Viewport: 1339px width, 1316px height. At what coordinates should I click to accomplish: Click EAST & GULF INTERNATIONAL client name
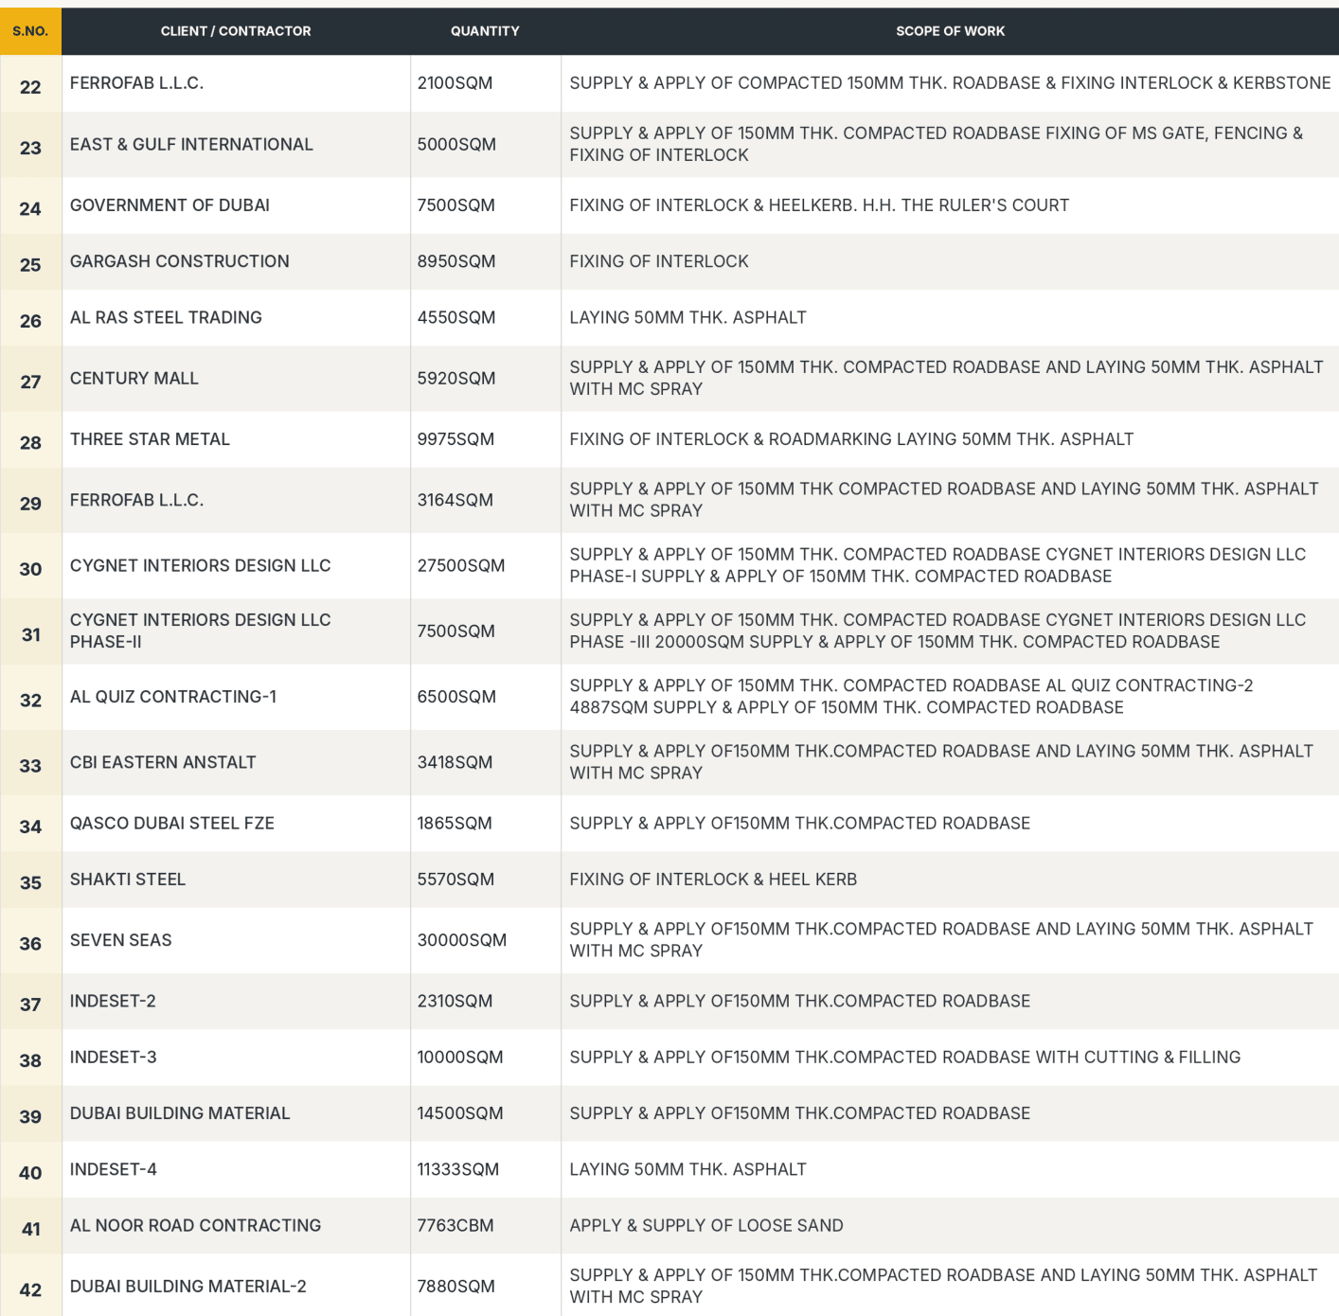[191, 144]
